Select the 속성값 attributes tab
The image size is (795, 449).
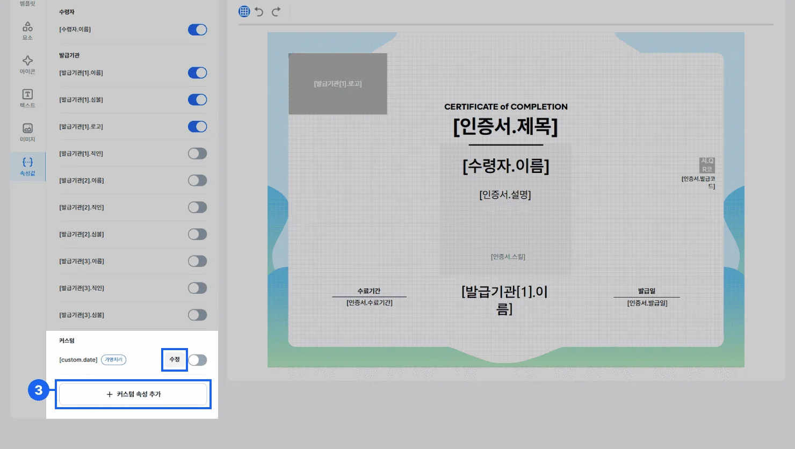27,166
